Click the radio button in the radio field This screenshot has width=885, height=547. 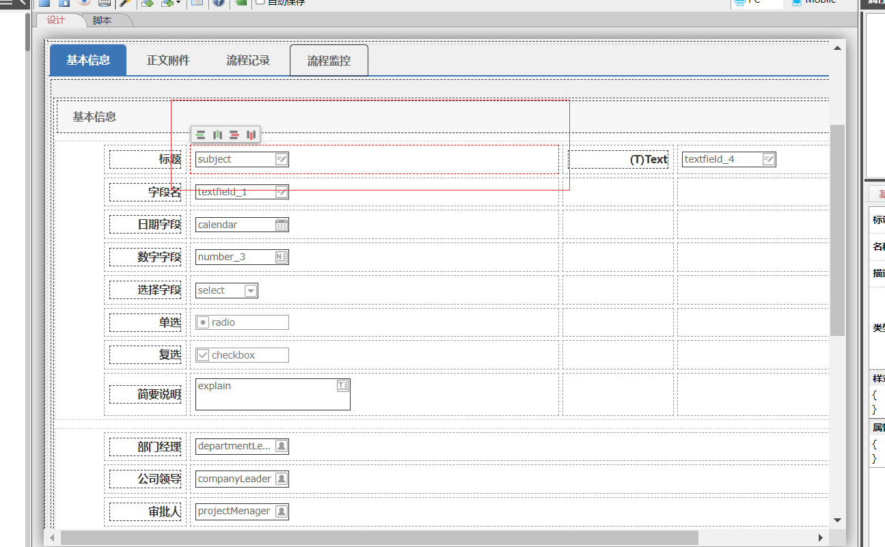coord(203,322)
